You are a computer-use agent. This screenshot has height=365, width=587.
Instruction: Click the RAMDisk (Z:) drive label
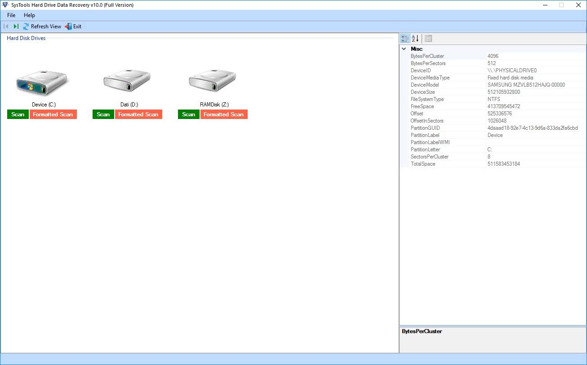[214, 105]
